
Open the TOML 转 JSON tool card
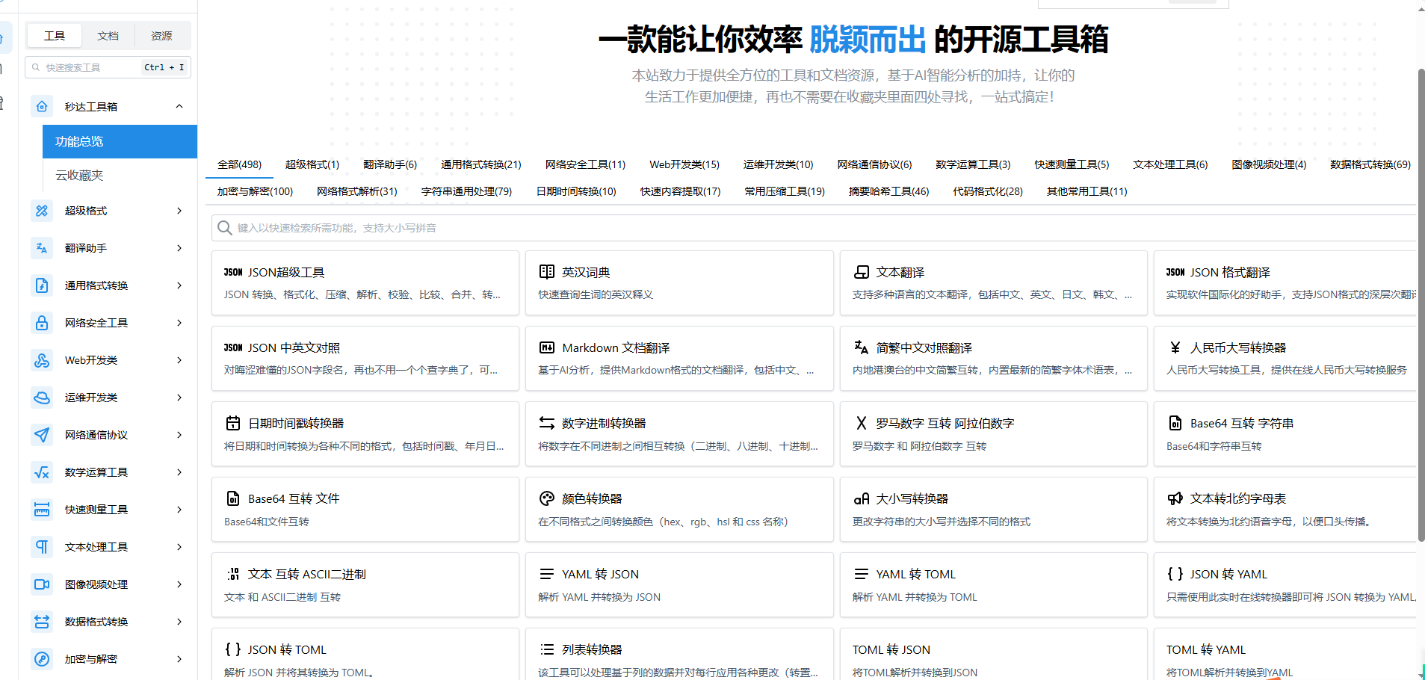pos(993,655)
